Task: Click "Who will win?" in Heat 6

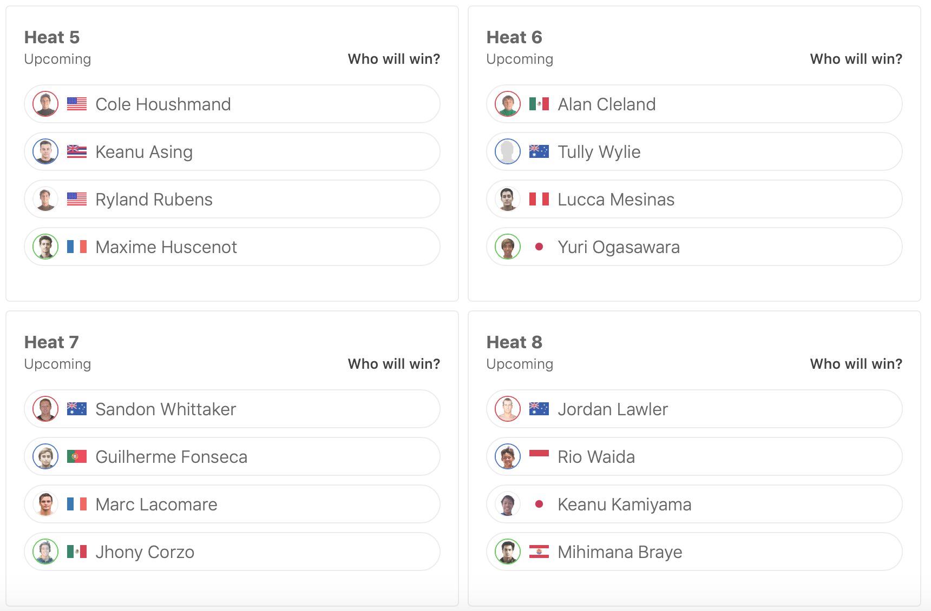Action: [856, 59]
